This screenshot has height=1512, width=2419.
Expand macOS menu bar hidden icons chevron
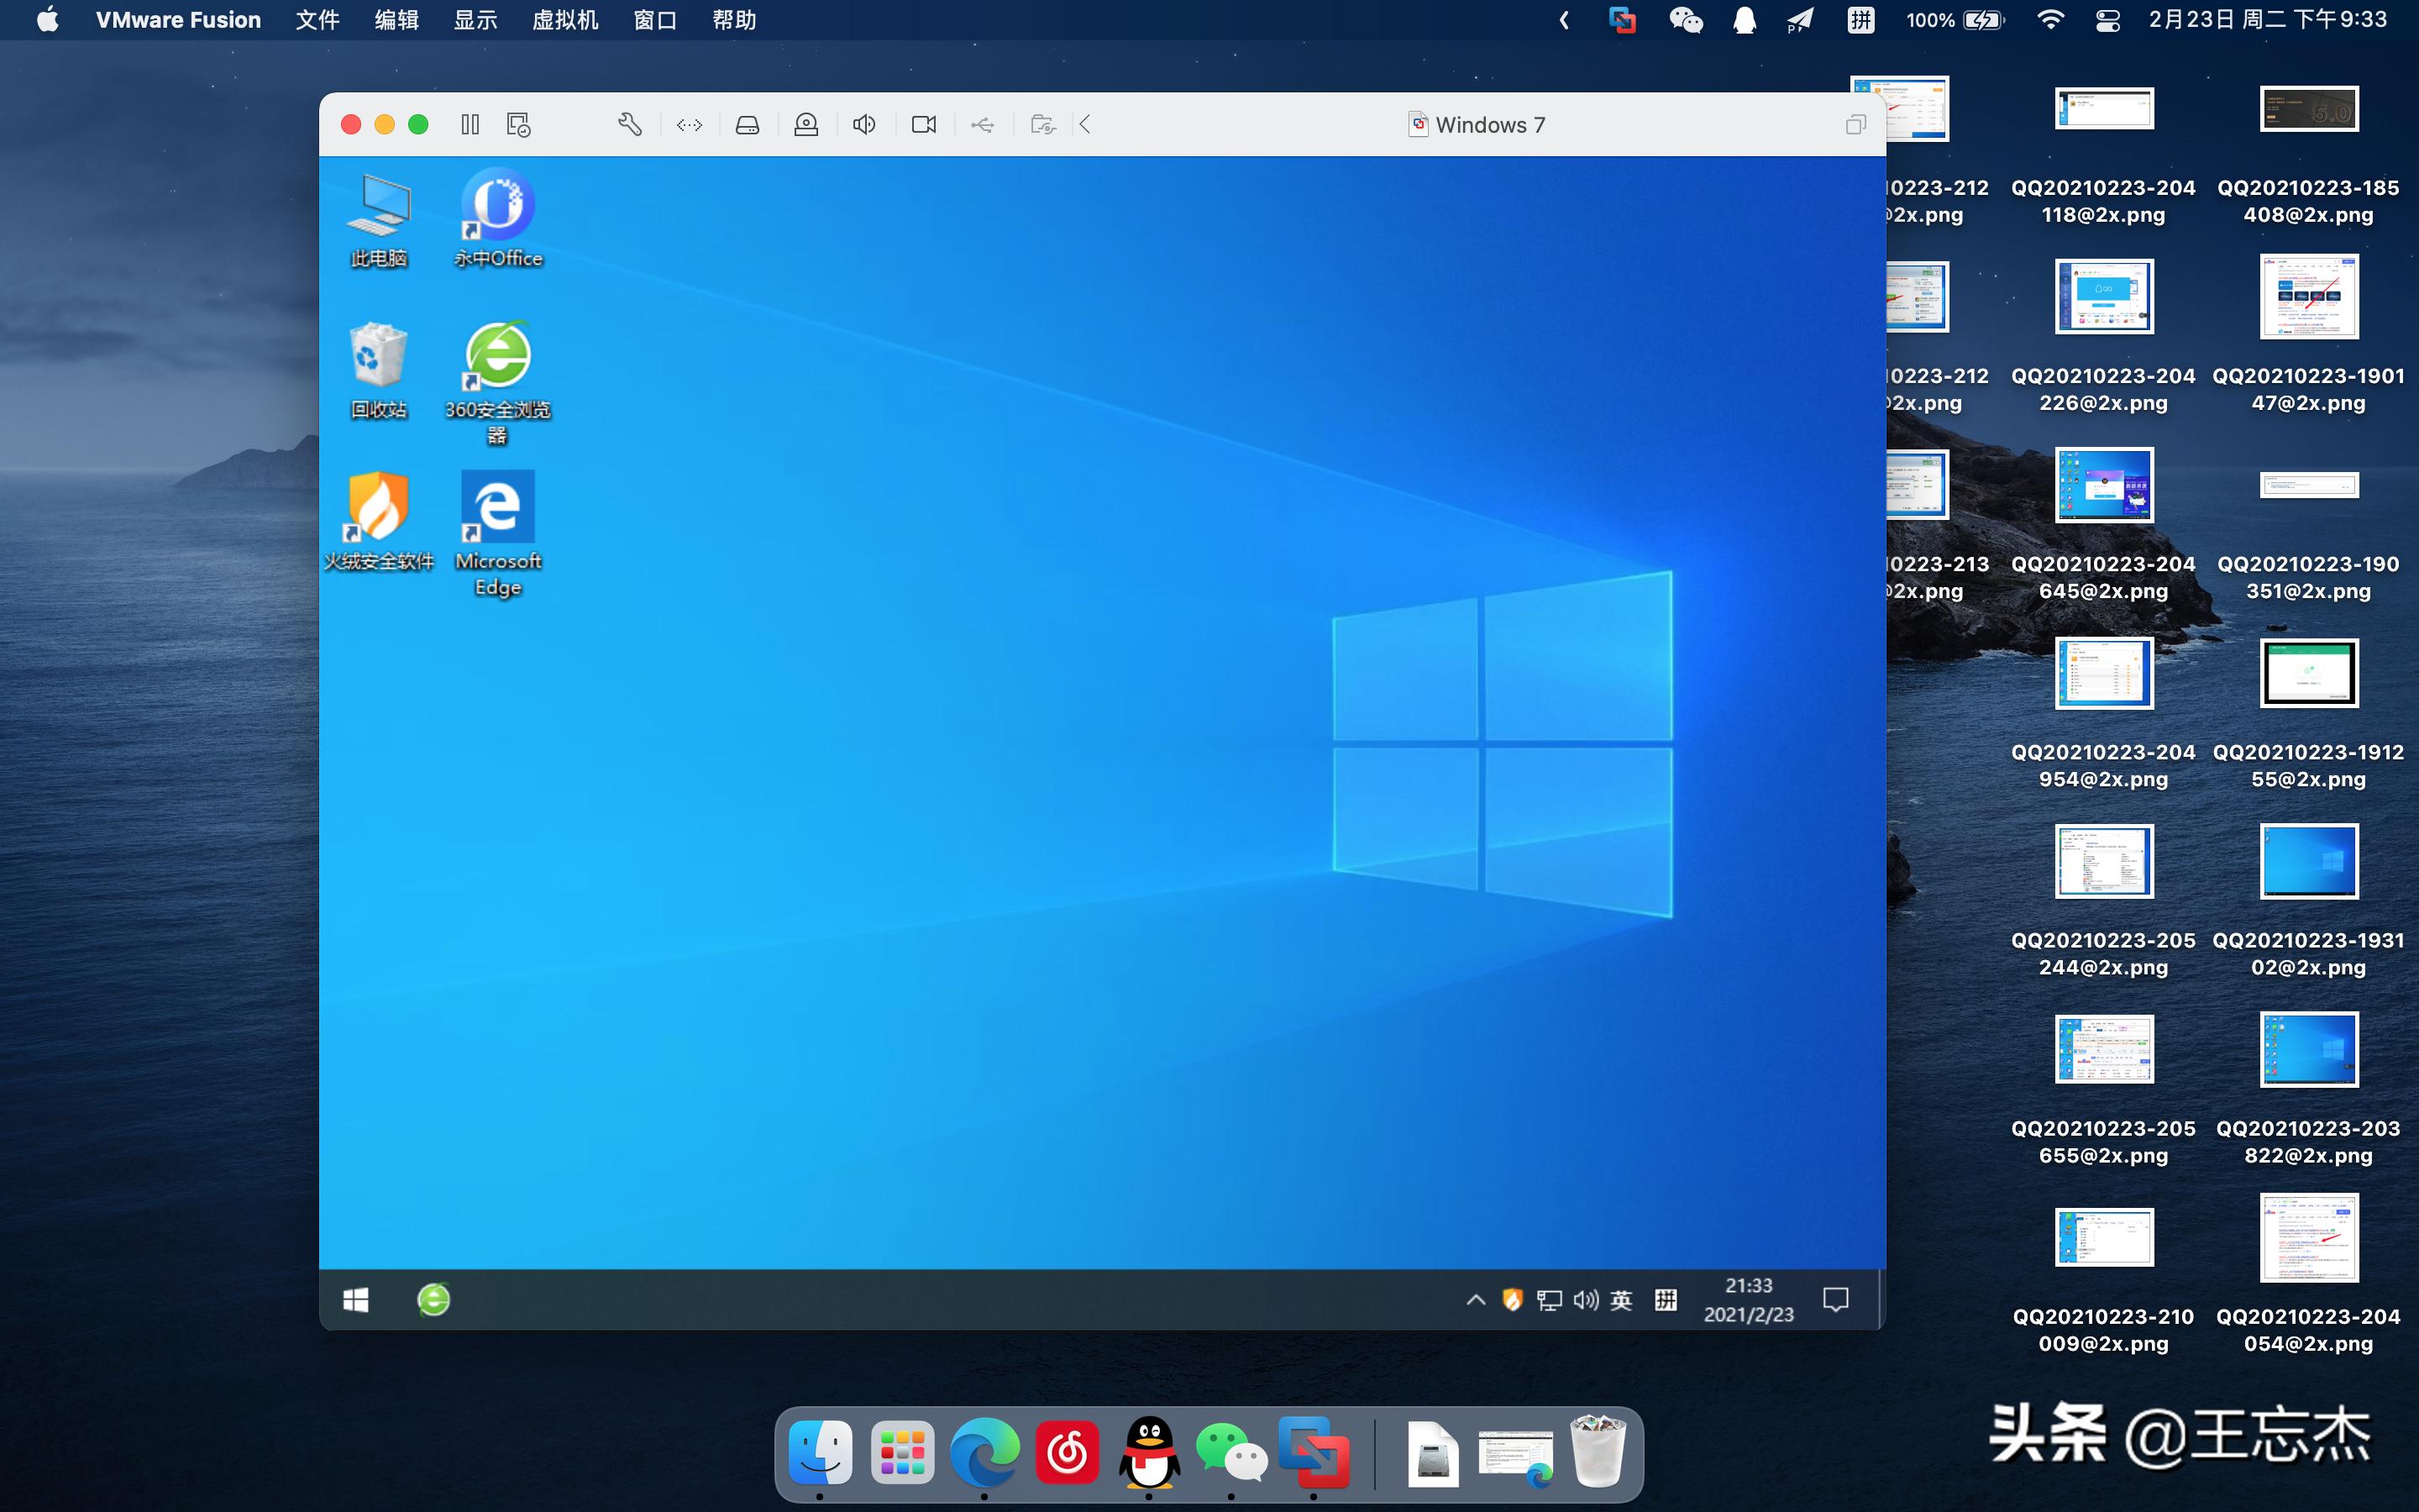click(1564, 20)
